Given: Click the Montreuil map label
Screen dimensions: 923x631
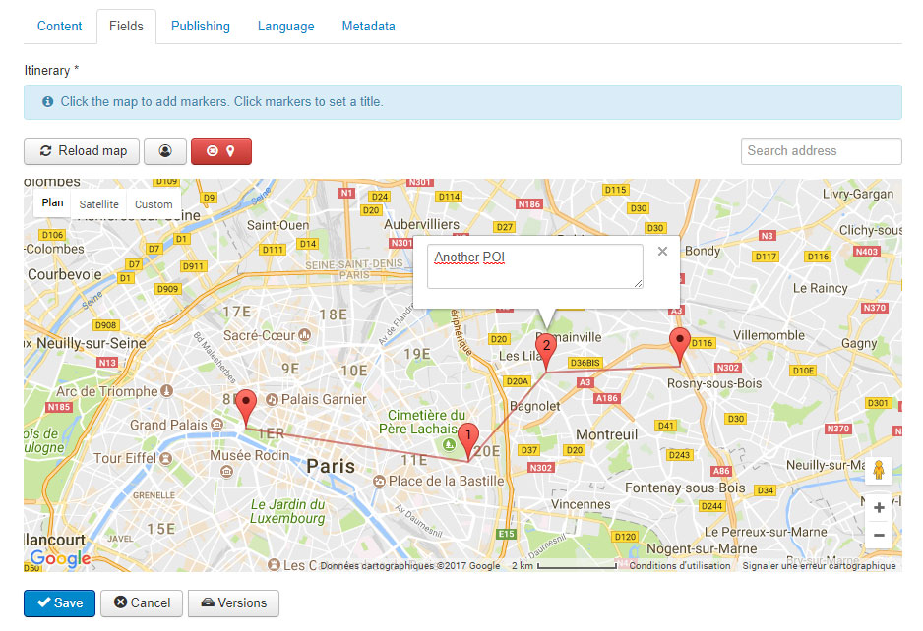Looking at the screenshot, I should coord(607,434).
